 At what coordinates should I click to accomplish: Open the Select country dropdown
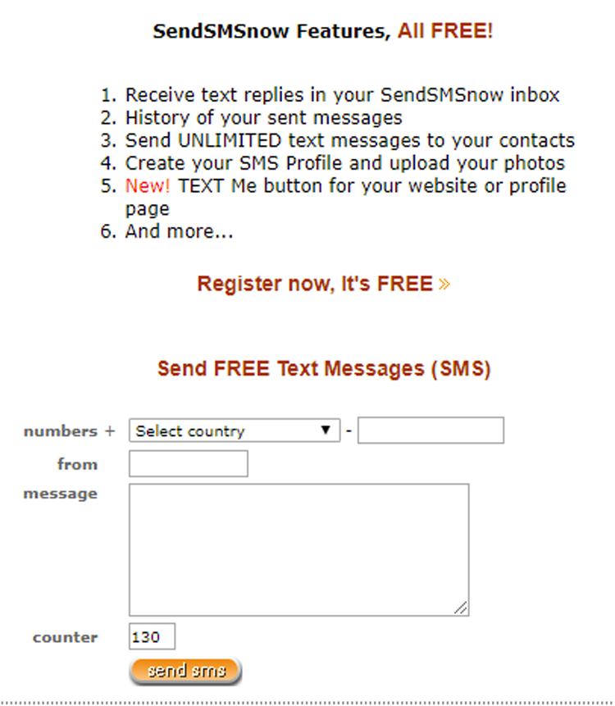234,430
